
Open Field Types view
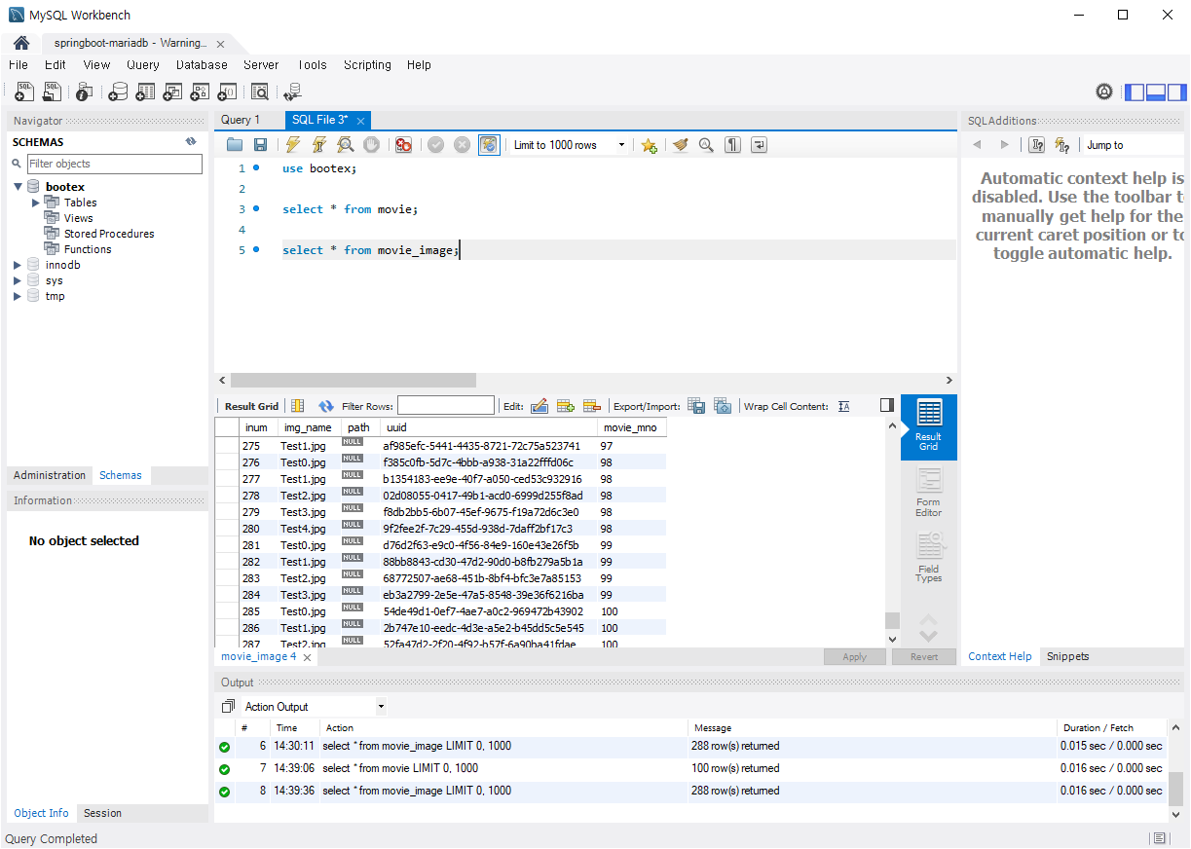click(929, 558)
